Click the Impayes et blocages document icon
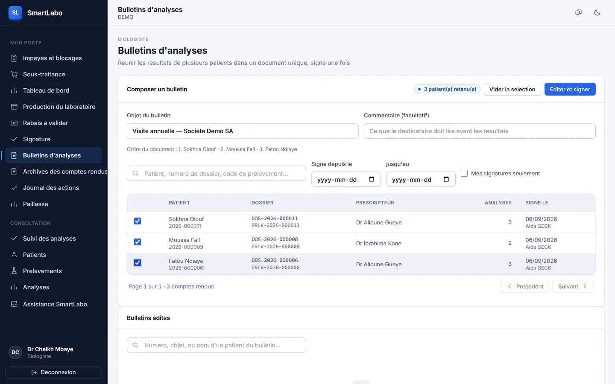The height and width of the screenshot is (384, 615). 14,58
